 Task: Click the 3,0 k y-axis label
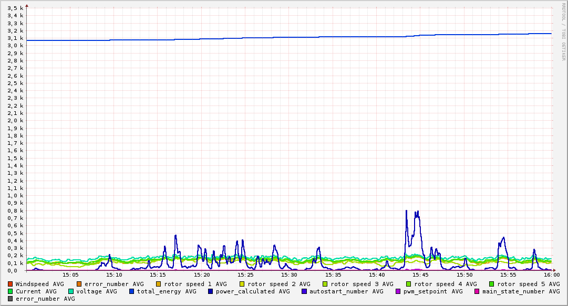pos(15,46)
